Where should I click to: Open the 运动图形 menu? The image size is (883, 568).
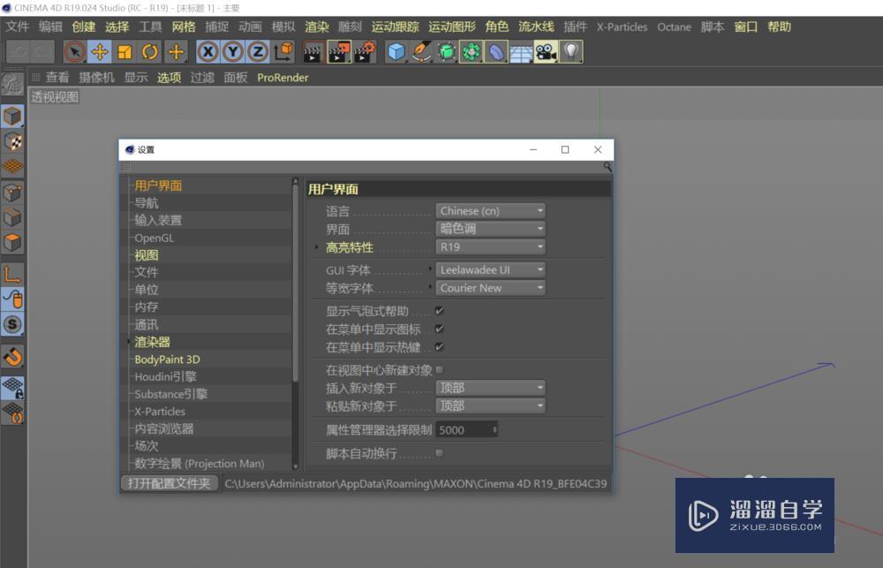[451, 27]
